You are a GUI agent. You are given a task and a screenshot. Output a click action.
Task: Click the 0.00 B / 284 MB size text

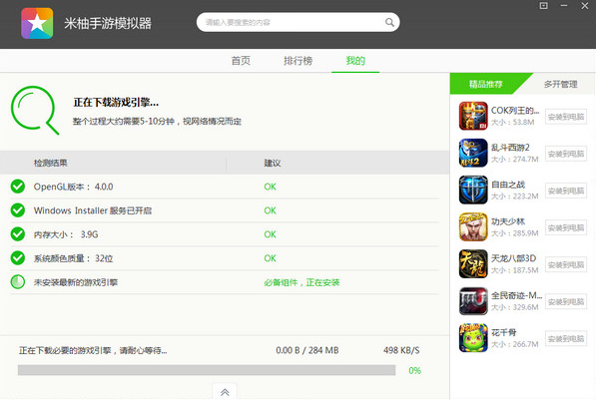307,350
